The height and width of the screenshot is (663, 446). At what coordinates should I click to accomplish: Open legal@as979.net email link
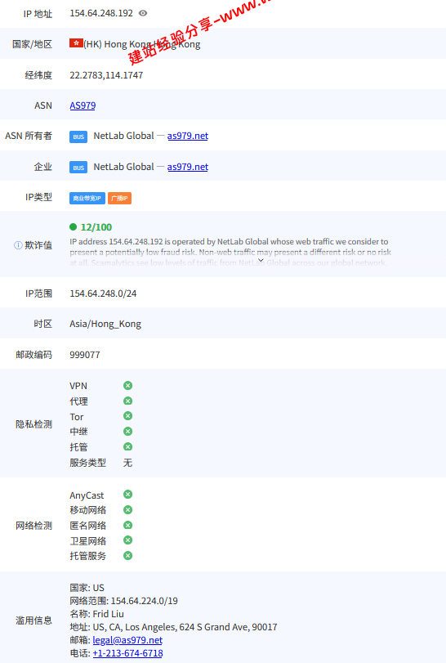tap(127, 640)
